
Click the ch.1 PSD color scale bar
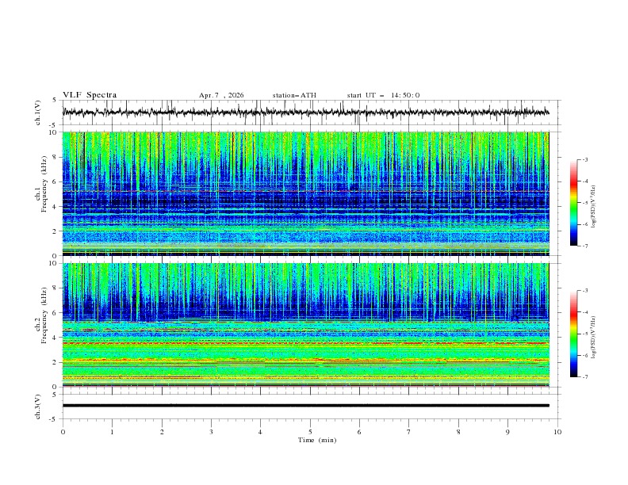(573, 203)
